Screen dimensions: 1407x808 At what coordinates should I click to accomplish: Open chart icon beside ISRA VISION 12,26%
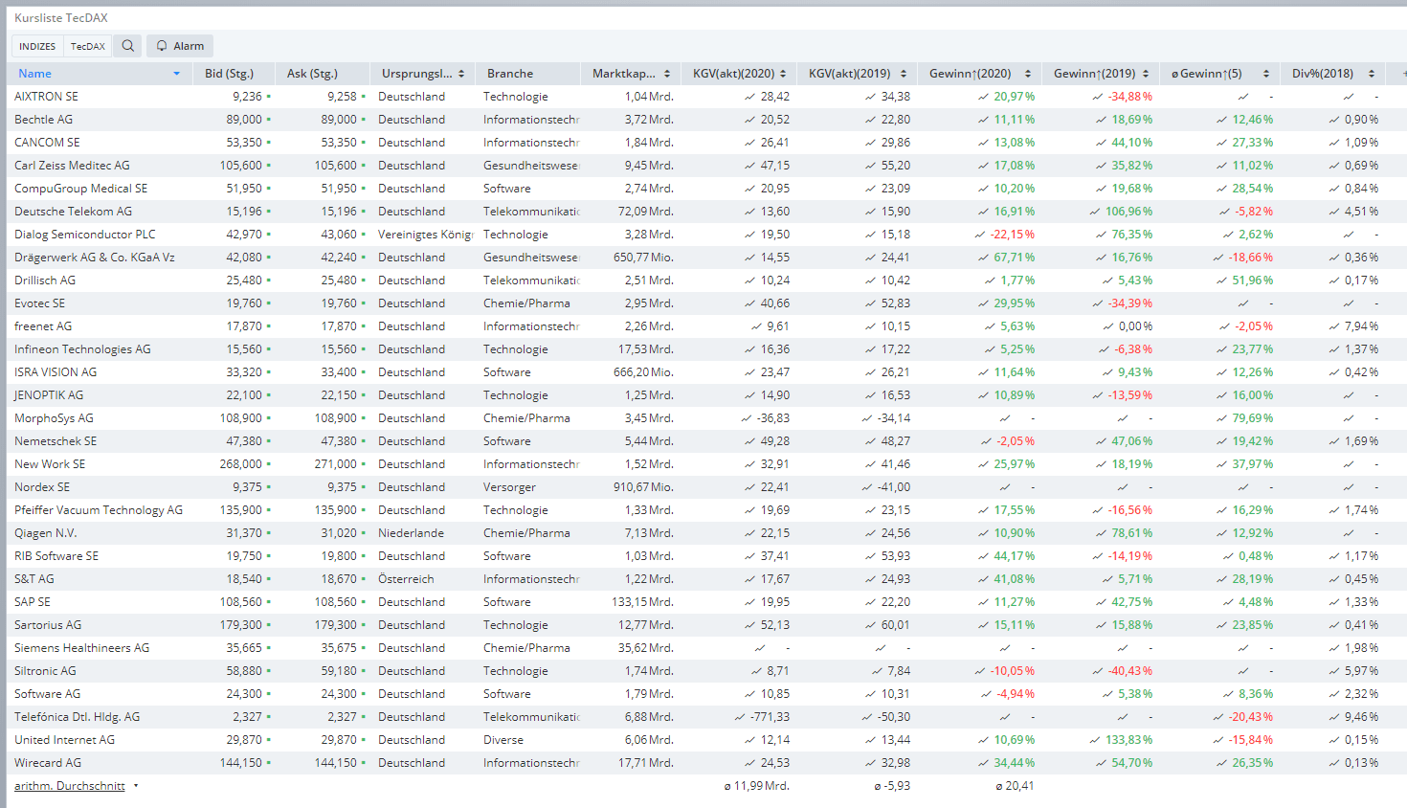[x=1221, y=372]
